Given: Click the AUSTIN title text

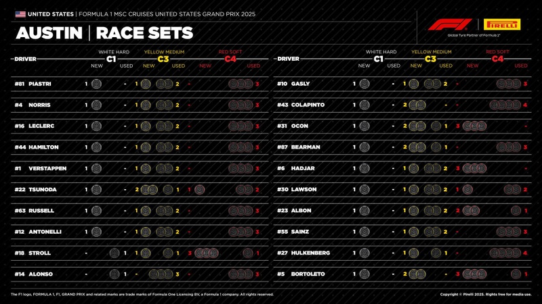Looking at the screenshot, I should [49, 33].
